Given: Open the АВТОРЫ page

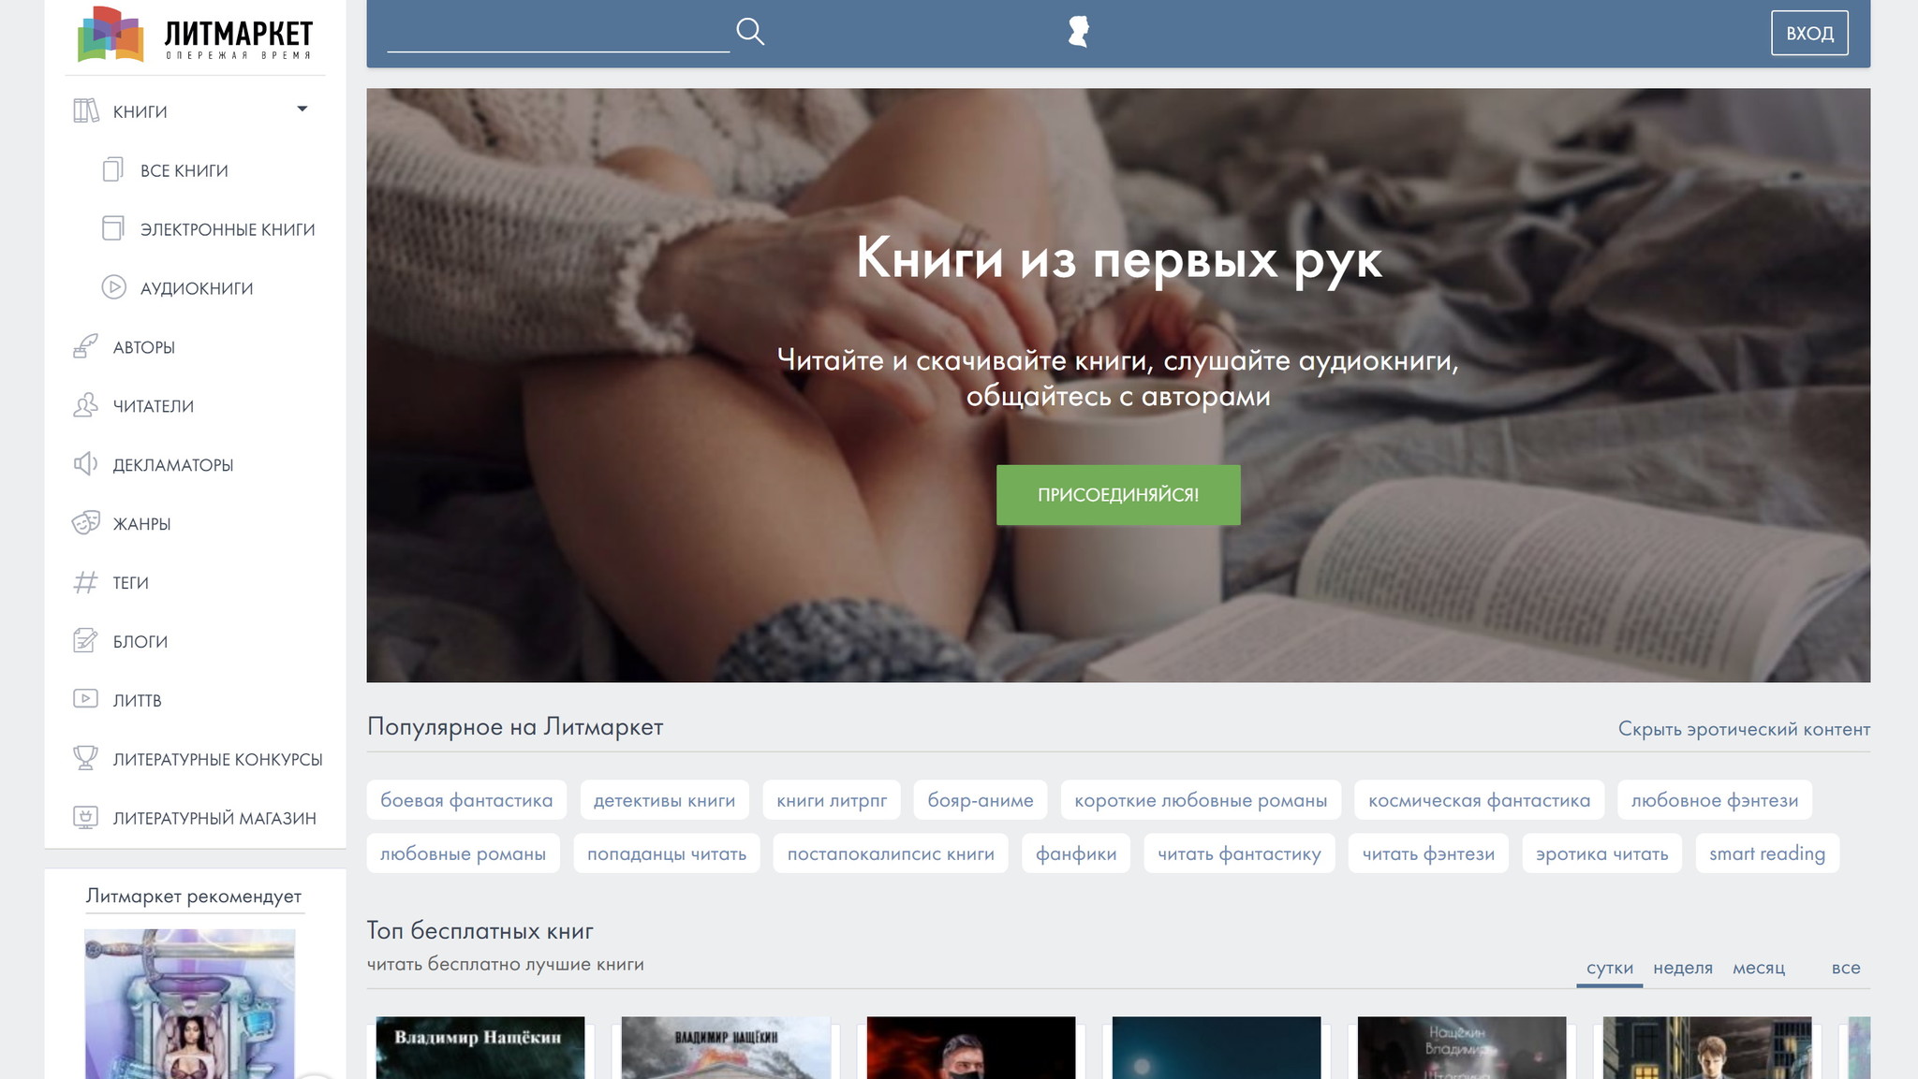Looking at the screenshot, I should tap(144, 347).
